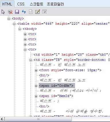
Task: Open element source with style page icon
Action: (x=31, y=12)
